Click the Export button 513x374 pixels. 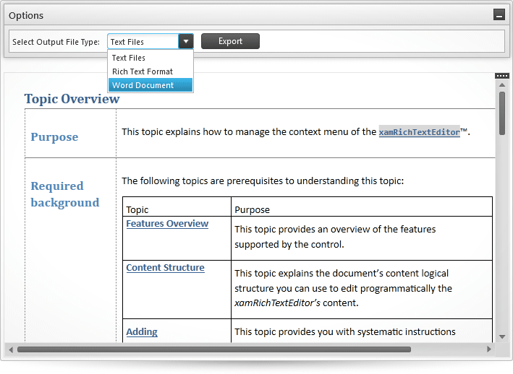click(x=230, y=41)
